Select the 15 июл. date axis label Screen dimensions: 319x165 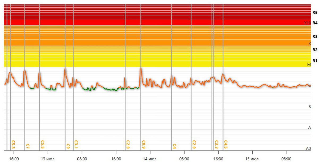[x=252, y=159]
